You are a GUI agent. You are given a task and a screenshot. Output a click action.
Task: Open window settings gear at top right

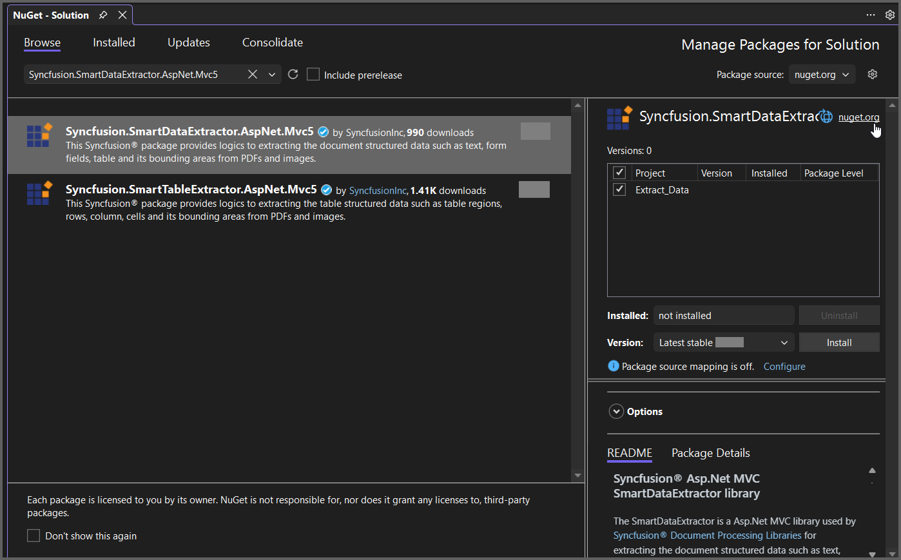[890, 15]
